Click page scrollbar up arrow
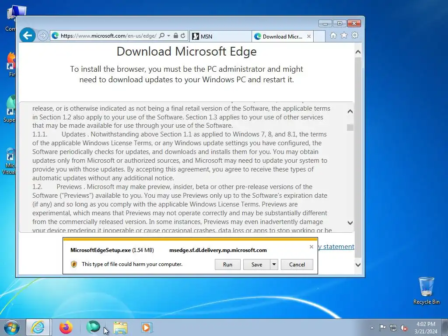Screen dimensions: 448x336 click(358, 52)
